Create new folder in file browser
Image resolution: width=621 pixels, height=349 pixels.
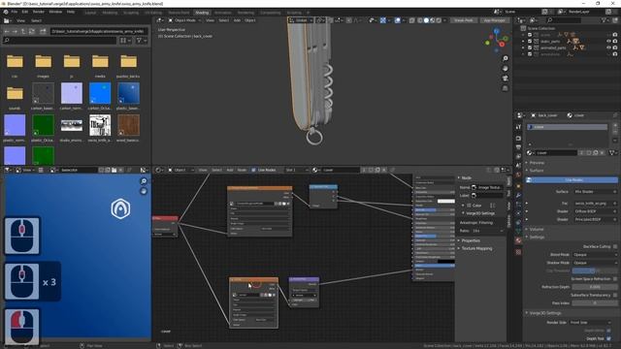[x=43, y=31]
